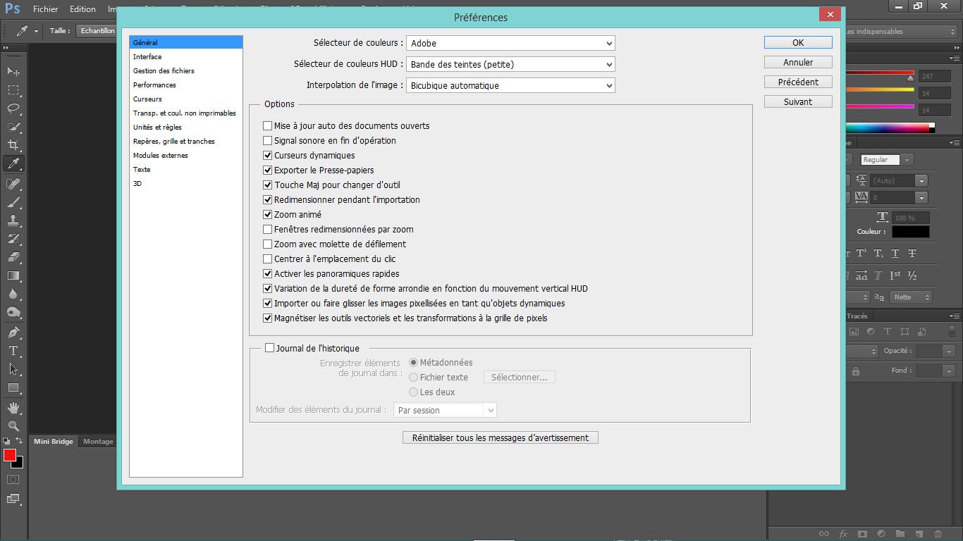Select the Dodge tool
The width and height of the screenshot is (963, 541).
click(x=13, y=312)
